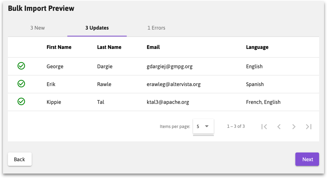The height and width of the screenshot is (178, 327).
Task: Click the First Name column header
Action: point(59,47)
